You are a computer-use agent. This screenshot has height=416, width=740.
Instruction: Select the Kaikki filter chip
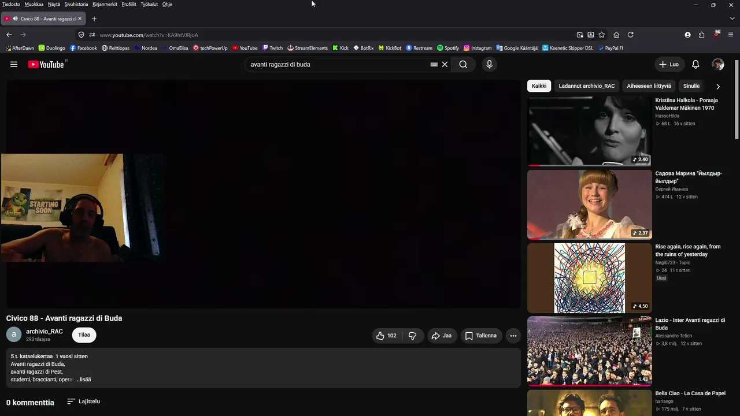coord(539,86)
